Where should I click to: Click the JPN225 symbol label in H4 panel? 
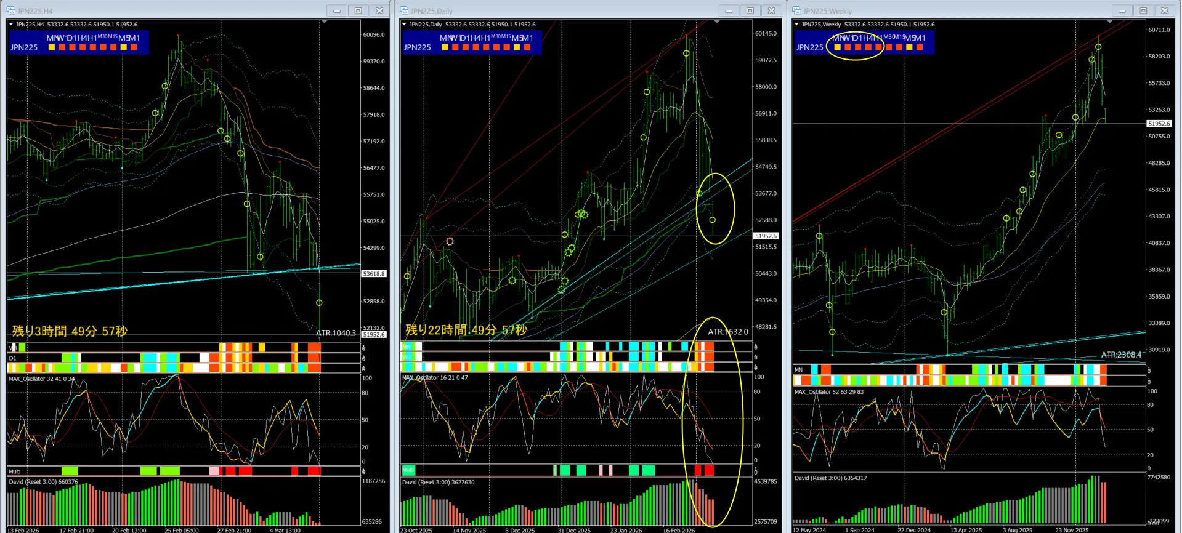[x=24, y=47]
